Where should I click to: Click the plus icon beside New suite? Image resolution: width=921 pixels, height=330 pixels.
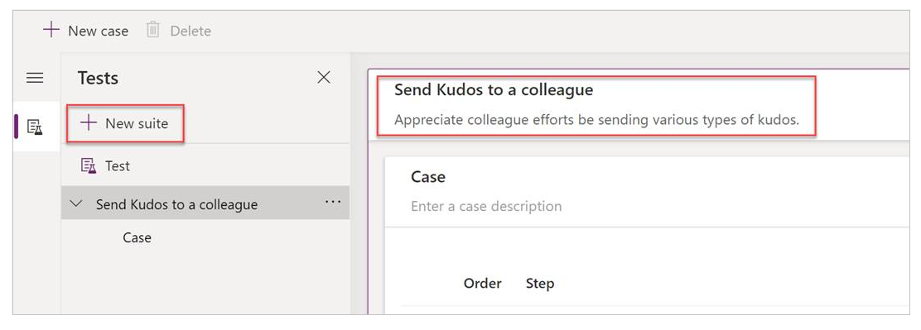[88, 123]
